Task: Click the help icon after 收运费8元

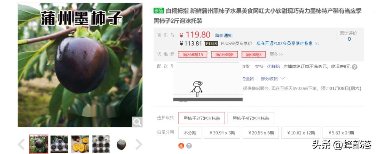Action: (355, 67)
